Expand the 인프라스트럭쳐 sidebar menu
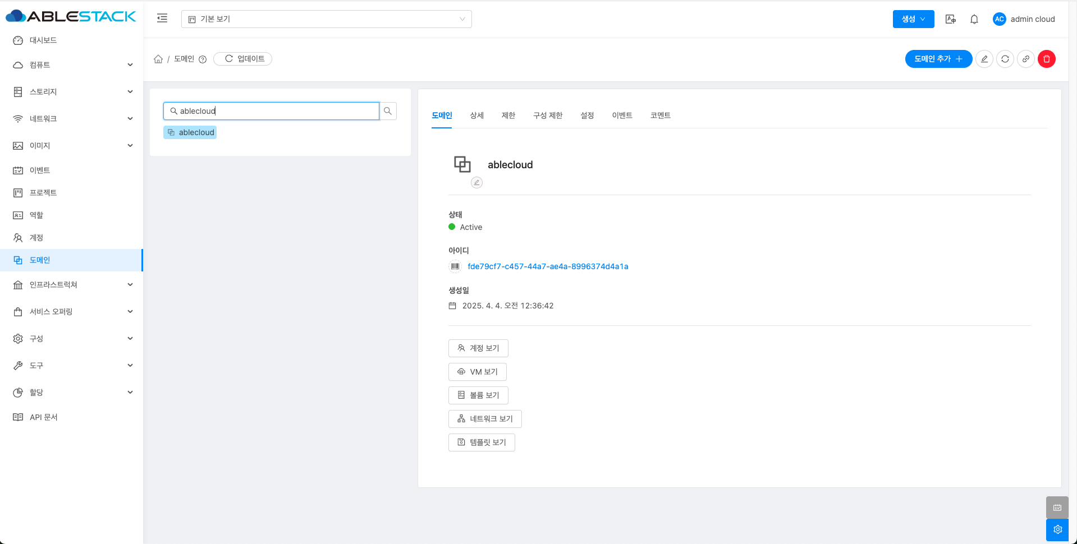Screen dimensions: 1077x544 coord(72,285)
